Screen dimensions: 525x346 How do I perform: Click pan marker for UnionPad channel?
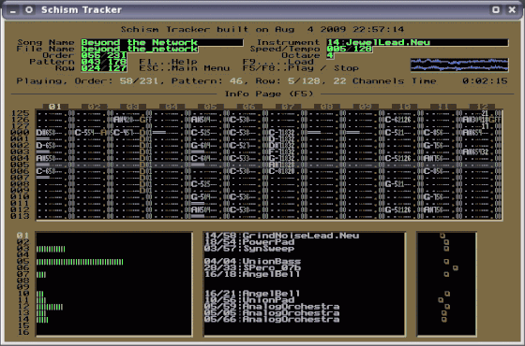pyautogui.click(x=441, y=300)
